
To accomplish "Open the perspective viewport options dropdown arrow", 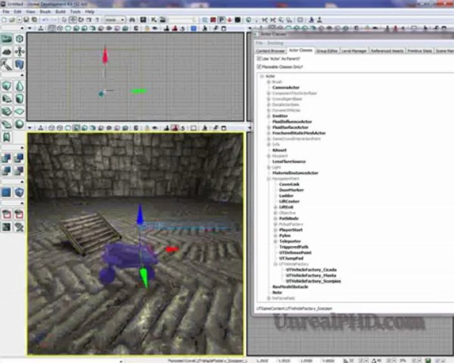I will coord(30,128).
